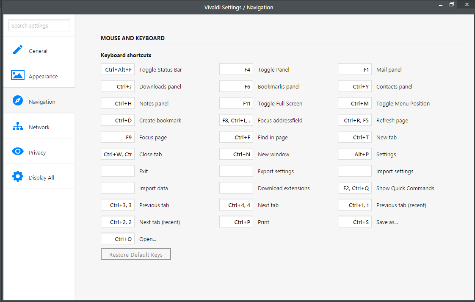
Task: Restore down the settings window
Action: 451,5
